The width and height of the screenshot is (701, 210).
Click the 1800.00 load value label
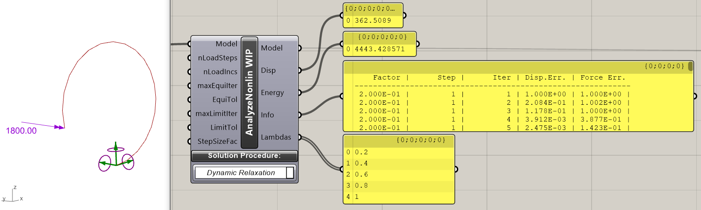tap(21, 131)
